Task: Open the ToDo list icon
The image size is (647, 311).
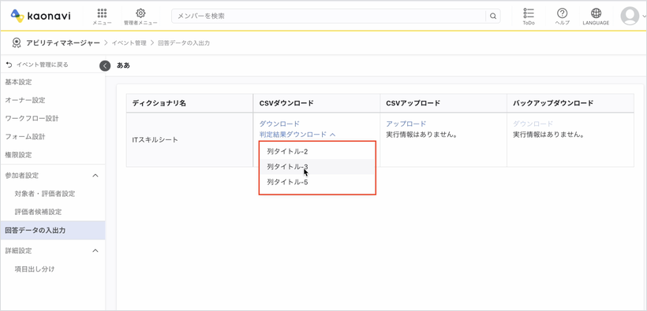Action: tap(529, 17)
